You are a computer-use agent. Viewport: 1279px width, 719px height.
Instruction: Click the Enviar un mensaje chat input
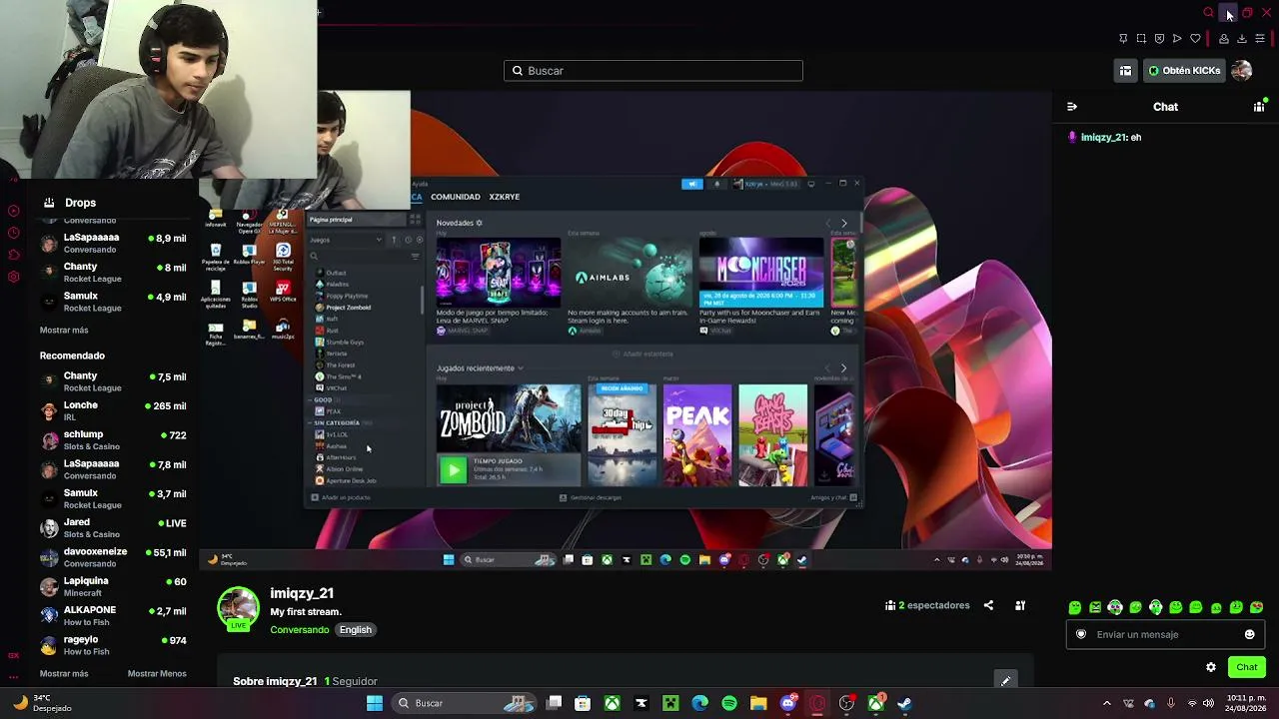[1165, 634]
